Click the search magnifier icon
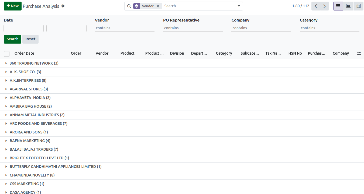Screen dimensions: 364x194 129,6
